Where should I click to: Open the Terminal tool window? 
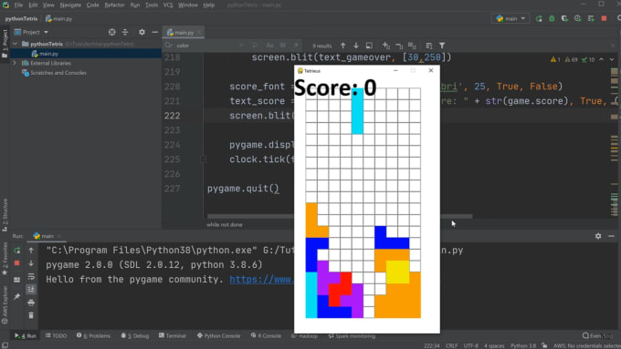pyautogui.click(x=173, y=335)
